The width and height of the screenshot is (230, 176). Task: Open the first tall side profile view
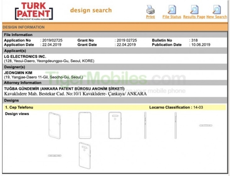click(145, 125)
